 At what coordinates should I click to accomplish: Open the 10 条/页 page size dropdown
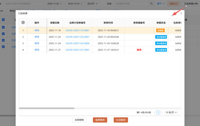[x=172, y=112]
